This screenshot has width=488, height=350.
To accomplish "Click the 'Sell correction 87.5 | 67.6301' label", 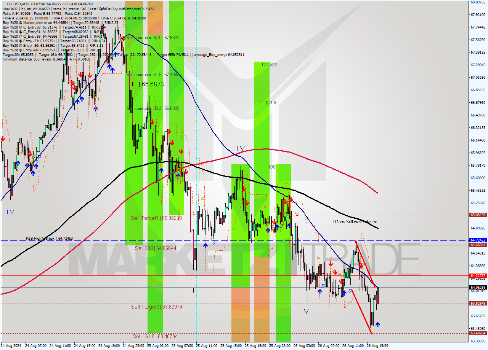I will [x=153, y=38].
